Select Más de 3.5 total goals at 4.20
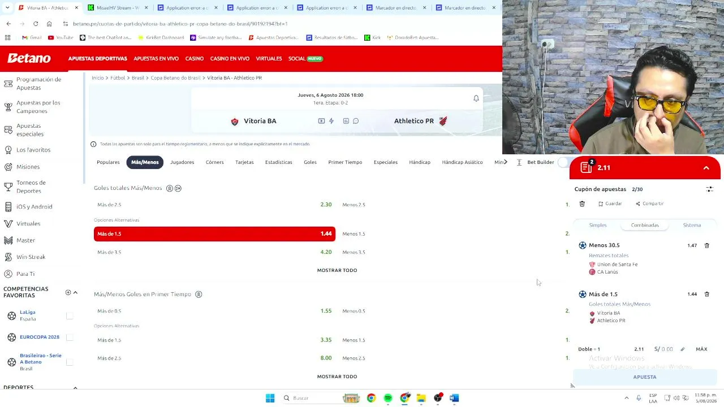 tap(214, 252)
